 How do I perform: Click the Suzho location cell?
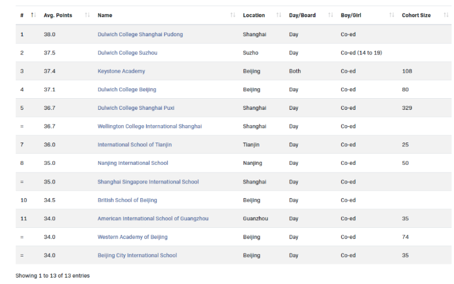251,53
